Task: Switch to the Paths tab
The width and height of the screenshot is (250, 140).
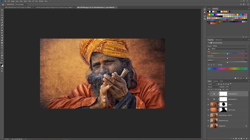Action: click(221, 81)
